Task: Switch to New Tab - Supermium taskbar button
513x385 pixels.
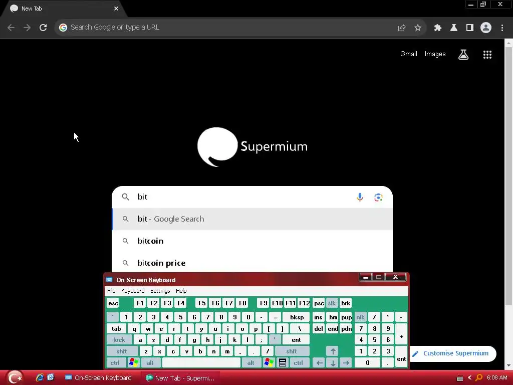Action: pos(180,378)
